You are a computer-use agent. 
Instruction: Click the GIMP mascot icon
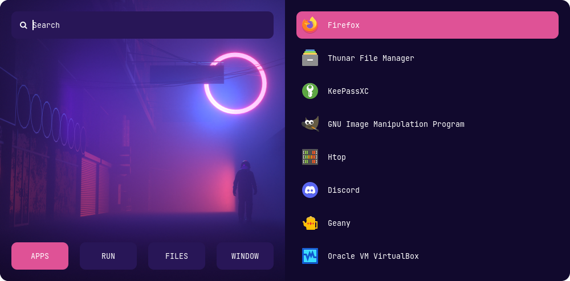(x=310, y=124)
